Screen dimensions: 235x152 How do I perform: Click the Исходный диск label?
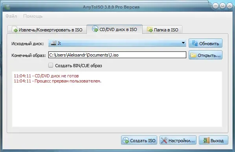tap(28, 44)
